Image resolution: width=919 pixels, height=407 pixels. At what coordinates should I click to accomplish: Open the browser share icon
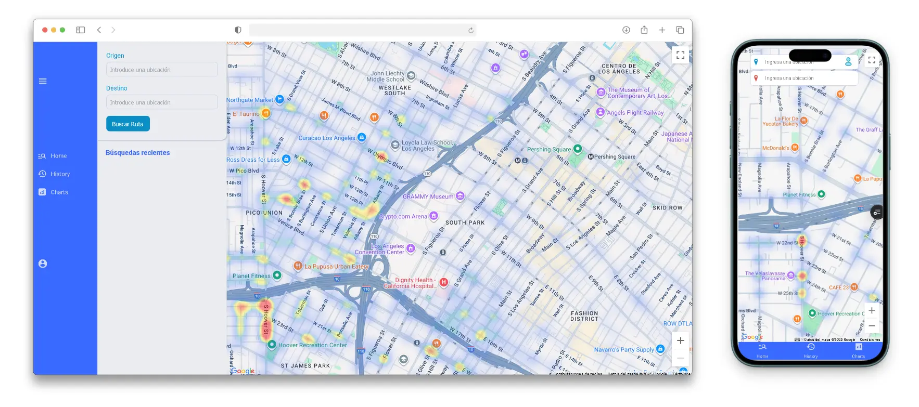644,30
